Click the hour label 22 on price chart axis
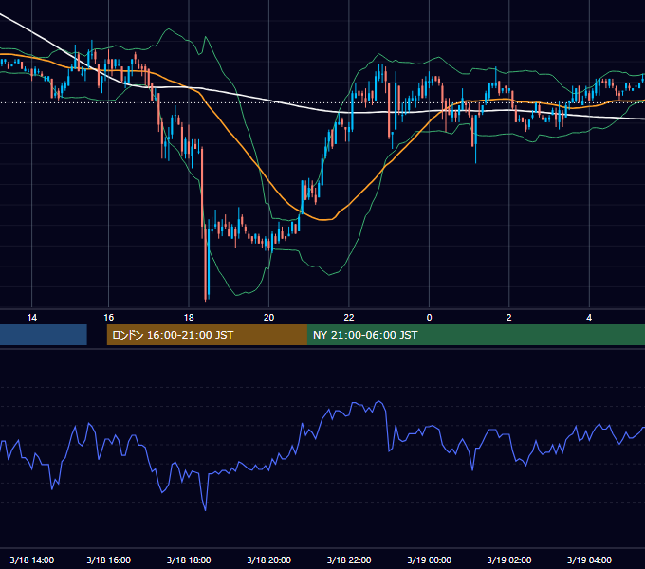 tap(349, 318)
